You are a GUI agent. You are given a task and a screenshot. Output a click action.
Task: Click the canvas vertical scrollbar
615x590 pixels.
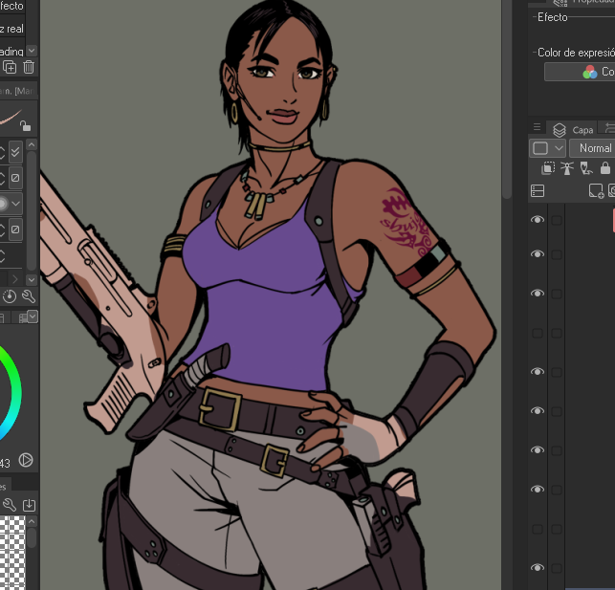click(507, 98)
